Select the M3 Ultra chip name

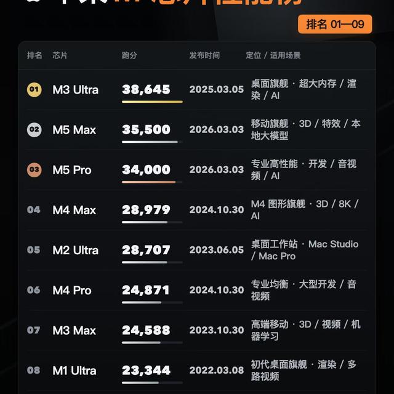(x=75, y=90)
